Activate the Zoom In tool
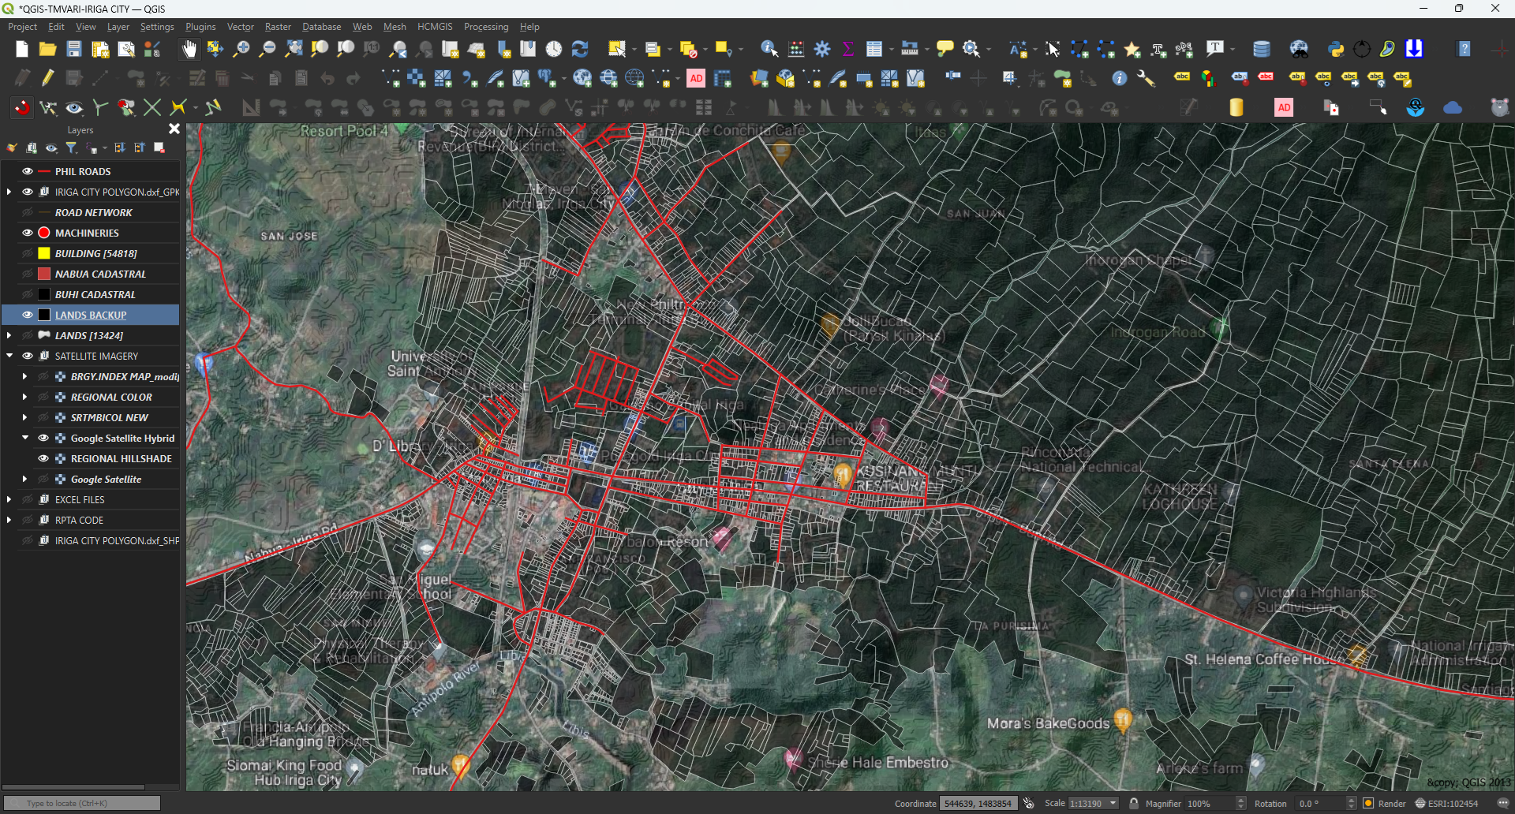This screenshot has width=1515, height=814. coord(241,49)
